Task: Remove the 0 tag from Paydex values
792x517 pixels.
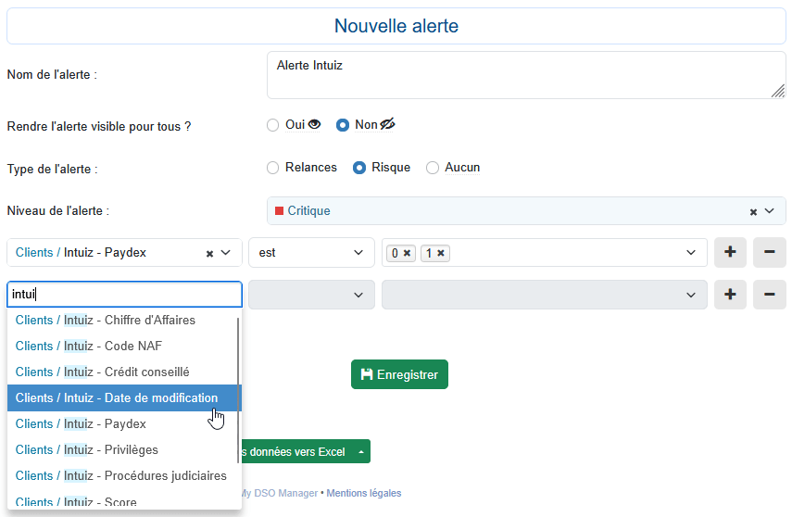Action: click(x=407, y=253)
